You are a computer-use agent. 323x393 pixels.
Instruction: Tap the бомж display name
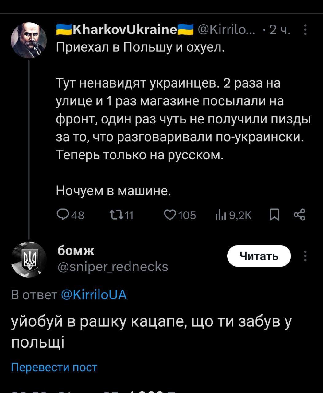click(76, 251)
